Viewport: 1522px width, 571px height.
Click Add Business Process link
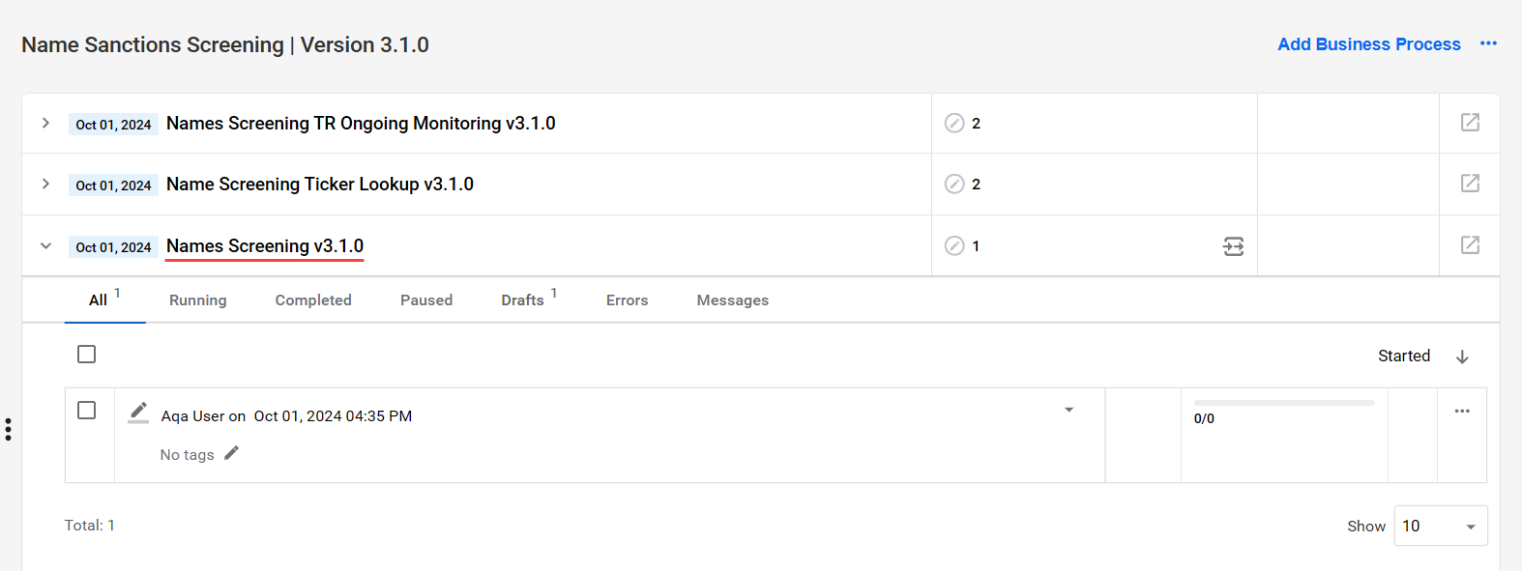(x=1369, y=44)
